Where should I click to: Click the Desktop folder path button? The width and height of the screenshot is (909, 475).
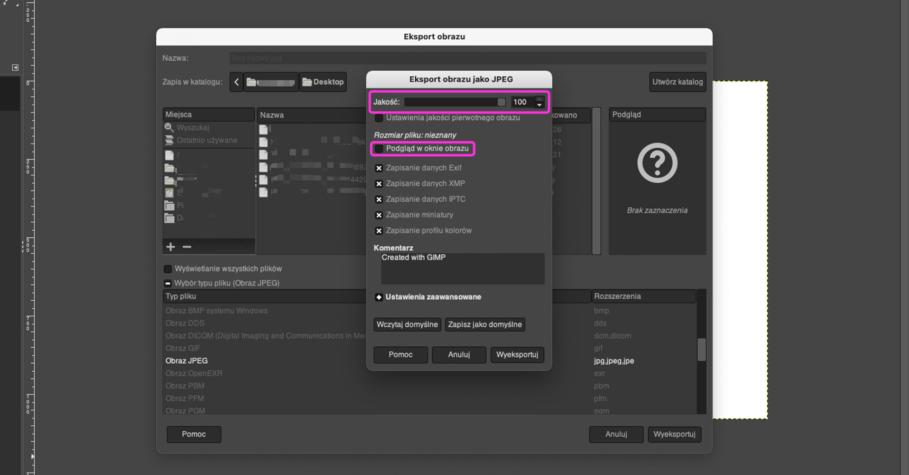323,82
